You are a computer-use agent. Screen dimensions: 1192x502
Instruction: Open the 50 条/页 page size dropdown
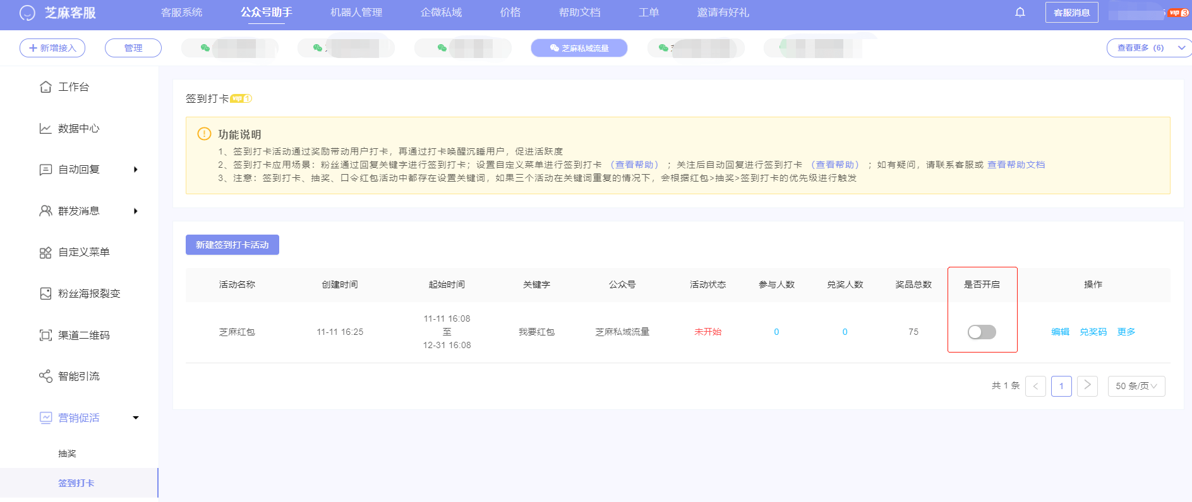pos(1136,386)
